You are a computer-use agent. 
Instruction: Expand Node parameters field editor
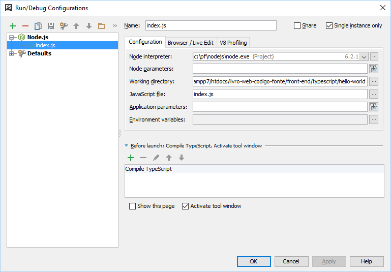coord(374,69)
